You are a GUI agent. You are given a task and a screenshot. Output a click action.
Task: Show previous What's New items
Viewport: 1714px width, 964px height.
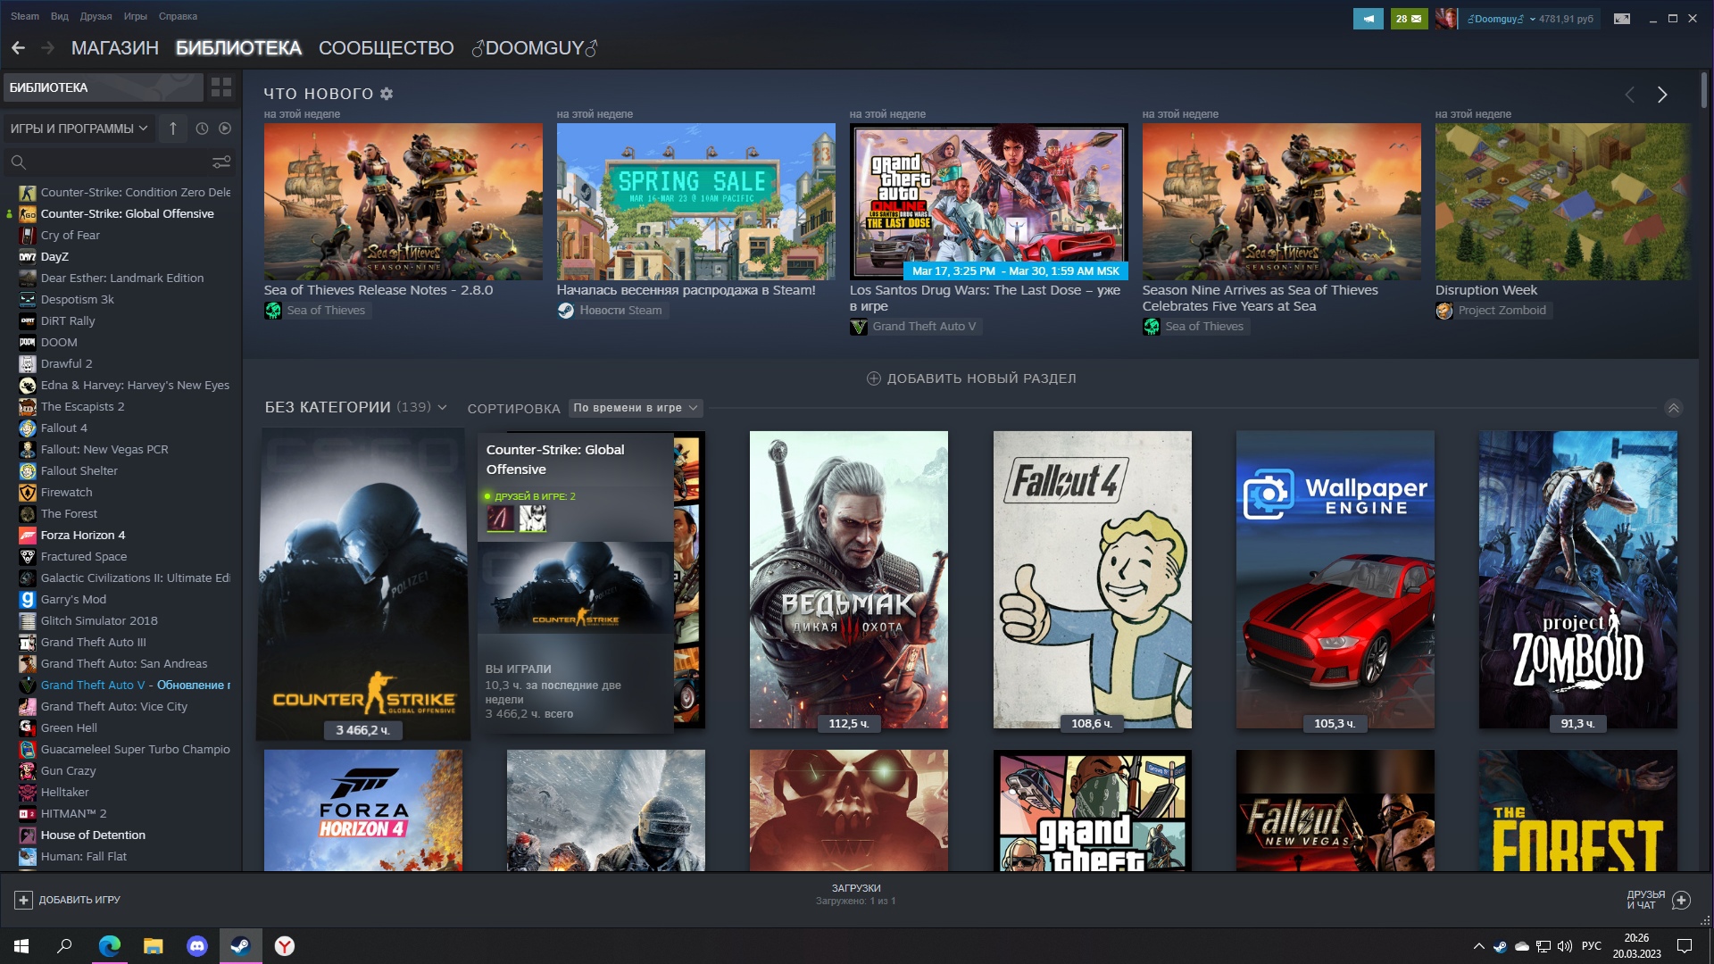click(x=1629, y=95)
